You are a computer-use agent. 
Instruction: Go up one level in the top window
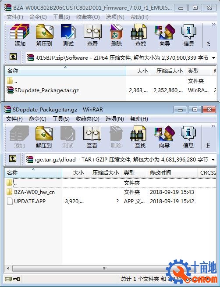tap(13, 57)
